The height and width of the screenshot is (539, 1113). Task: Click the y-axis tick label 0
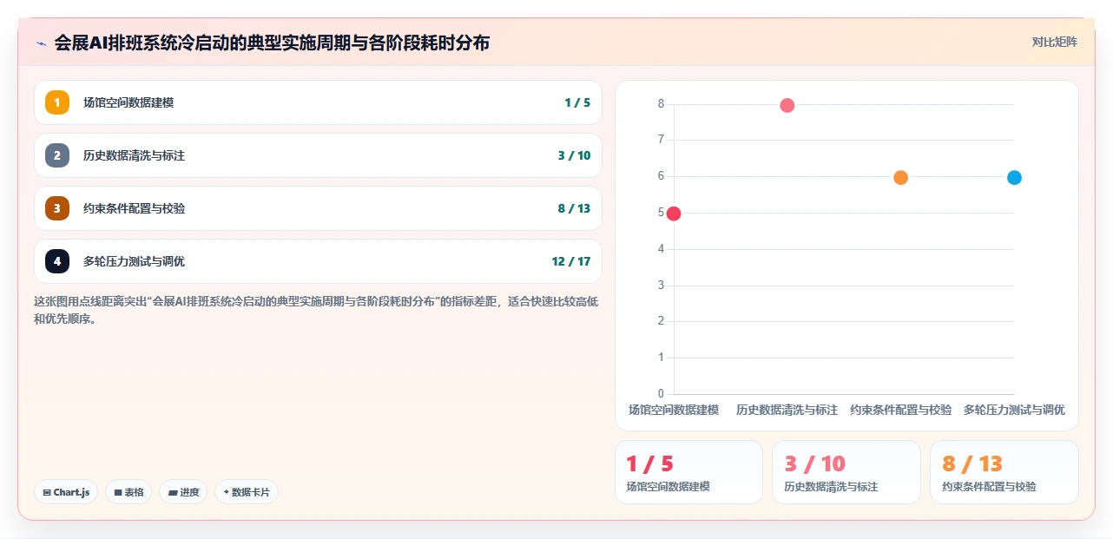click(x=661, y=394)
